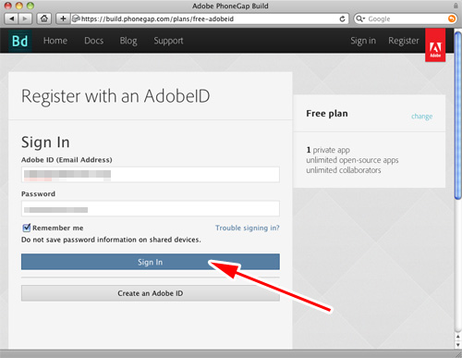
Task: Click the 'Register with an AdobeID' heading
Action: 115,96
